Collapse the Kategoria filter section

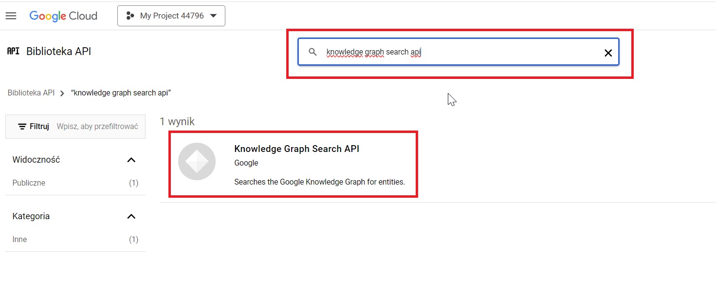pyautogui.click(x=131, y=216)
